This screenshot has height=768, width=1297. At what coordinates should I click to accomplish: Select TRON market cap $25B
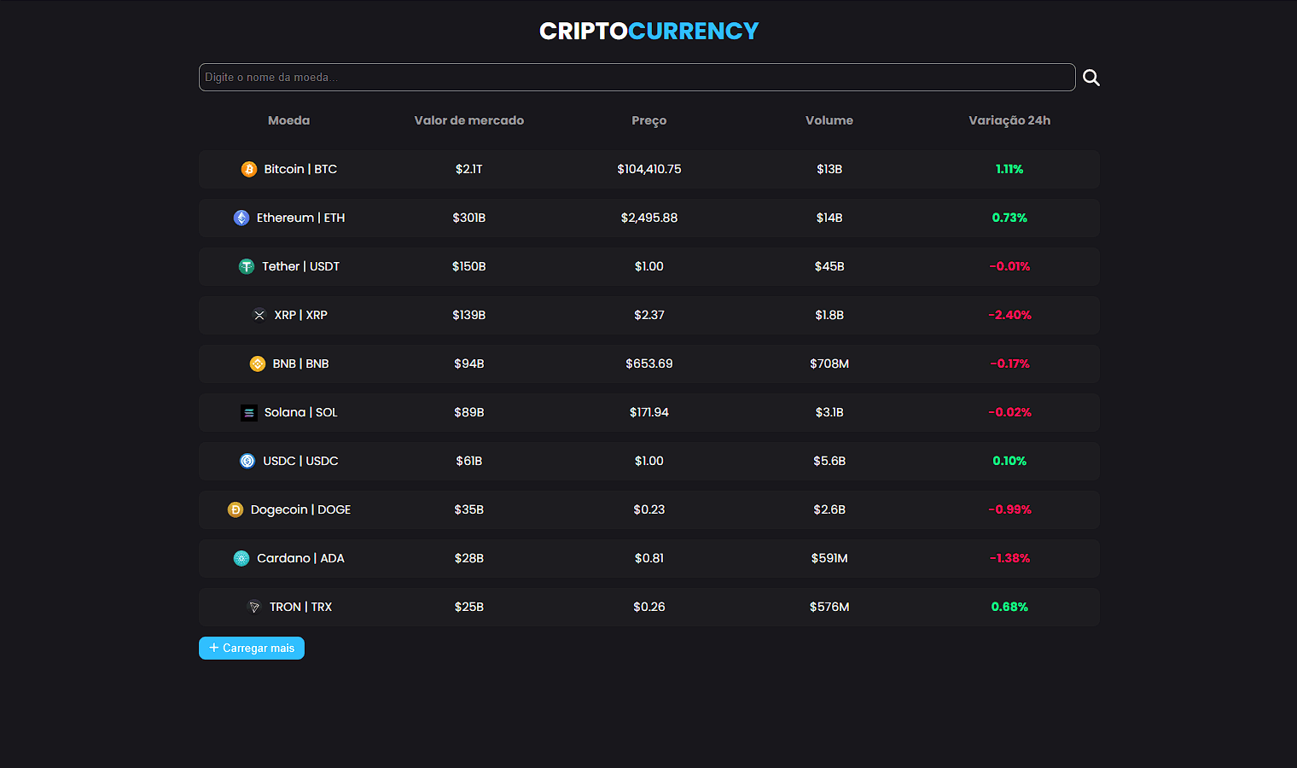[469, 607]
